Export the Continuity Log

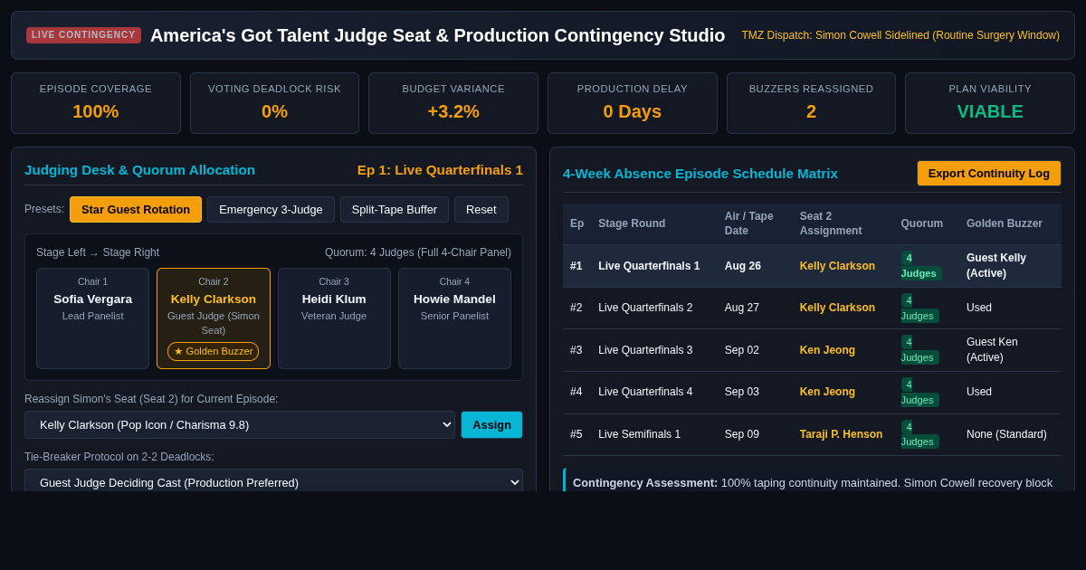989,173
